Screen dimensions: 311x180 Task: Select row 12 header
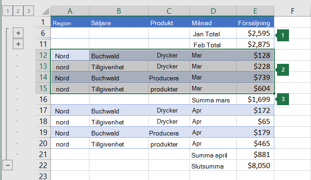point(43,55)
